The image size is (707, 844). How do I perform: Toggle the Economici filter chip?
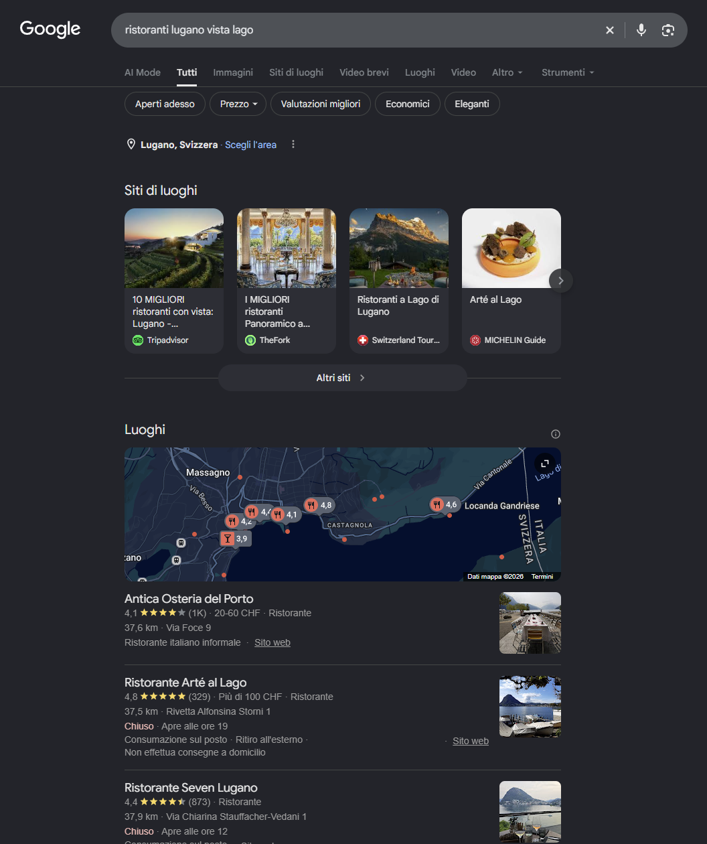pos(408,104)
